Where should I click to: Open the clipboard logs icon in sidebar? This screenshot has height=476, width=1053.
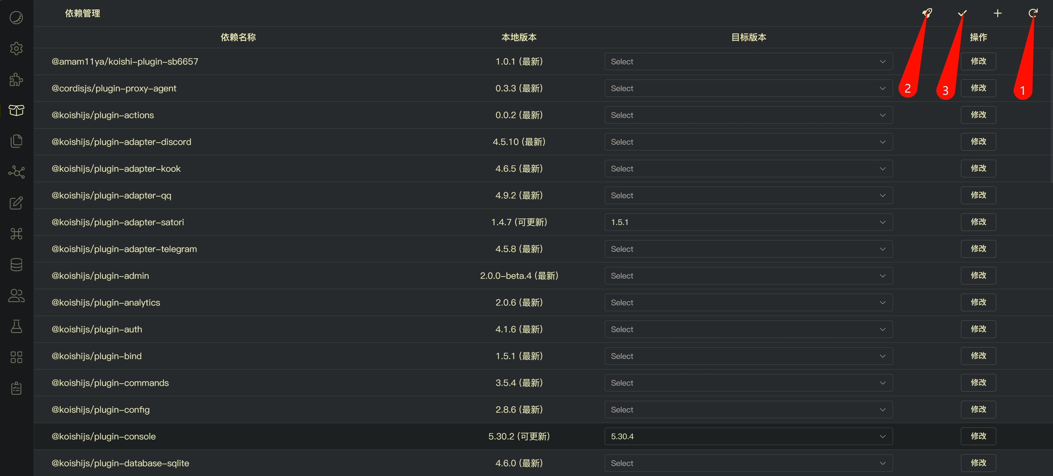[16, 388]
